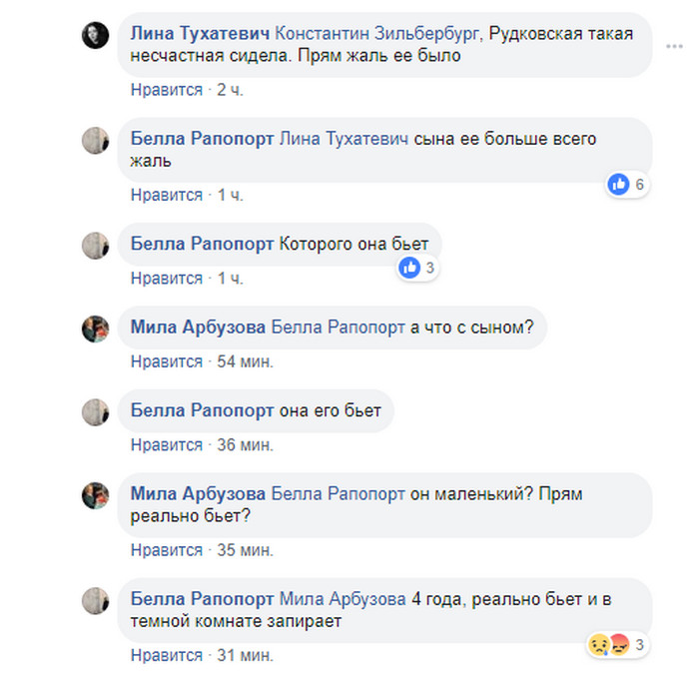699x680 pixels.
Task: Click Мила Арбузова's avatar on 'он маленький?' comment
Action: click(x=95, y=495)
